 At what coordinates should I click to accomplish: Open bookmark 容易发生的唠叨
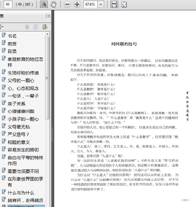coord(23,150)
